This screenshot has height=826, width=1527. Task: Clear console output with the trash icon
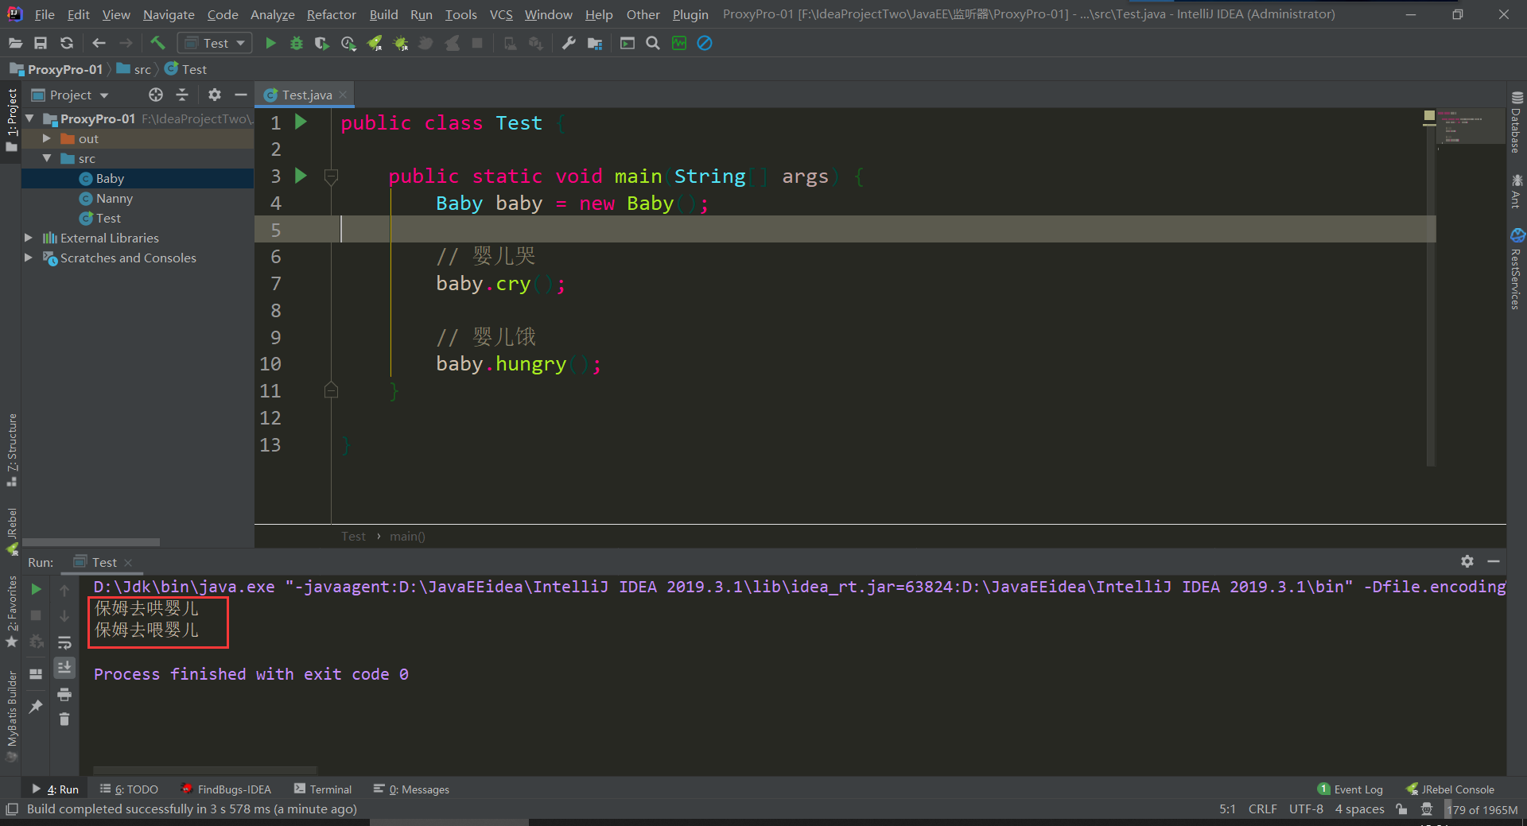[x=64, y=719]
